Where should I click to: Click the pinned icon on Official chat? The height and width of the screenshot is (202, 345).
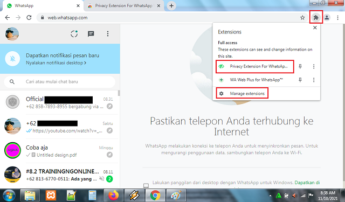(x=109, y=106)
